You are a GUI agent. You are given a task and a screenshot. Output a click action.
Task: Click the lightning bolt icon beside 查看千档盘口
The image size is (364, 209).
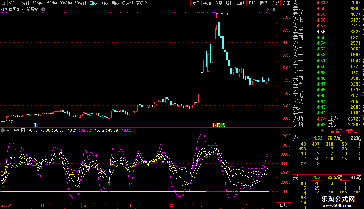coord(322,131)
